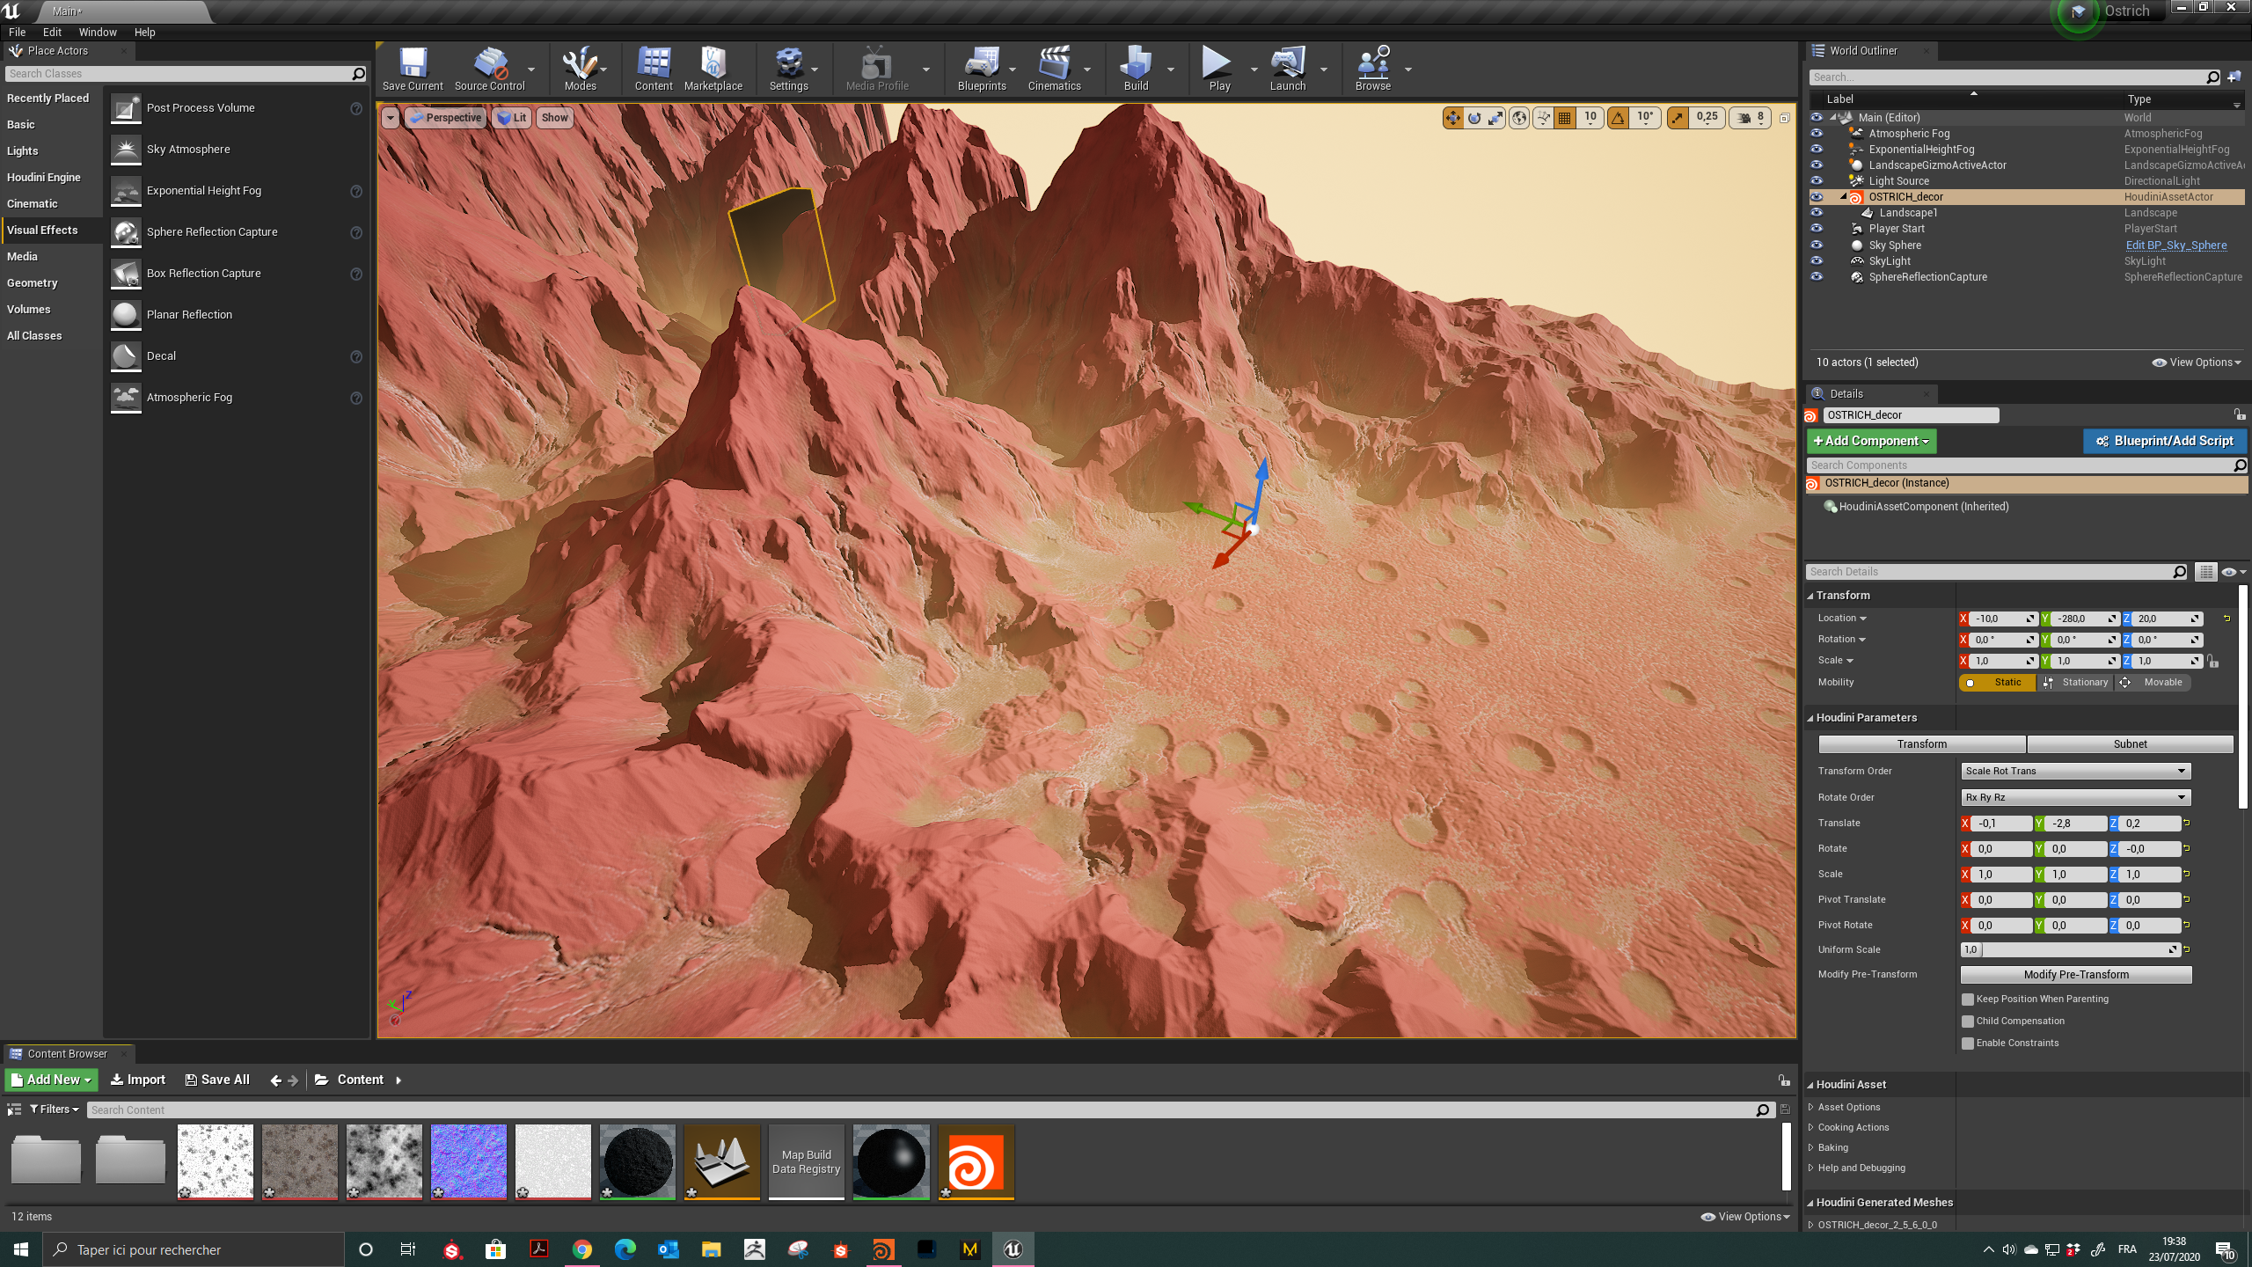The height and width of the screenshot is (1267, 2252).
Task: Open the Edit menu
Action: [x=52, y=33]
